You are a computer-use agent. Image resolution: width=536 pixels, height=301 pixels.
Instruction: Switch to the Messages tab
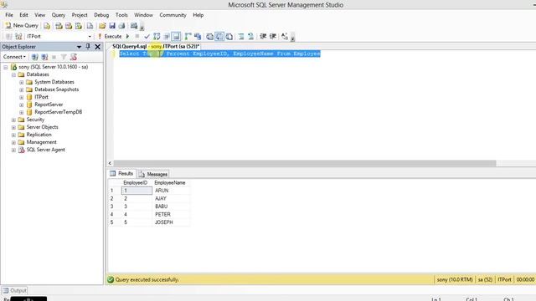[153, 174]
